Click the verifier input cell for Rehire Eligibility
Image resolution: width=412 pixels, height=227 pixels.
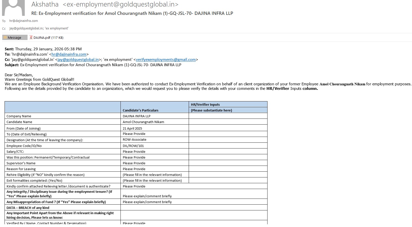pos(228,175)
